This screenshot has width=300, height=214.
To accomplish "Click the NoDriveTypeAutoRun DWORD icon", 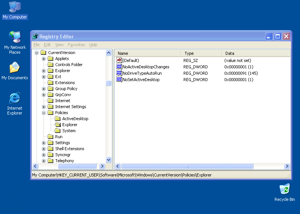I will pyautogui.click(x=119, y=73).
